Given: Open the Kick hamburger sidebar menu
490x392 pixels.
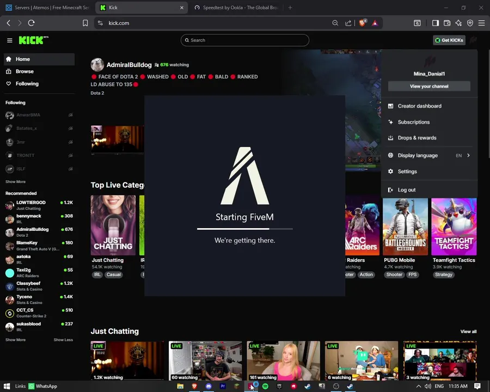Looking at the screenshot, I should pyautogui.click(x=10, y=40).
